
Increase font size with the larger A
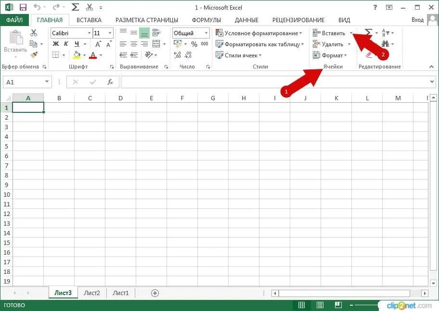[98, 44]
